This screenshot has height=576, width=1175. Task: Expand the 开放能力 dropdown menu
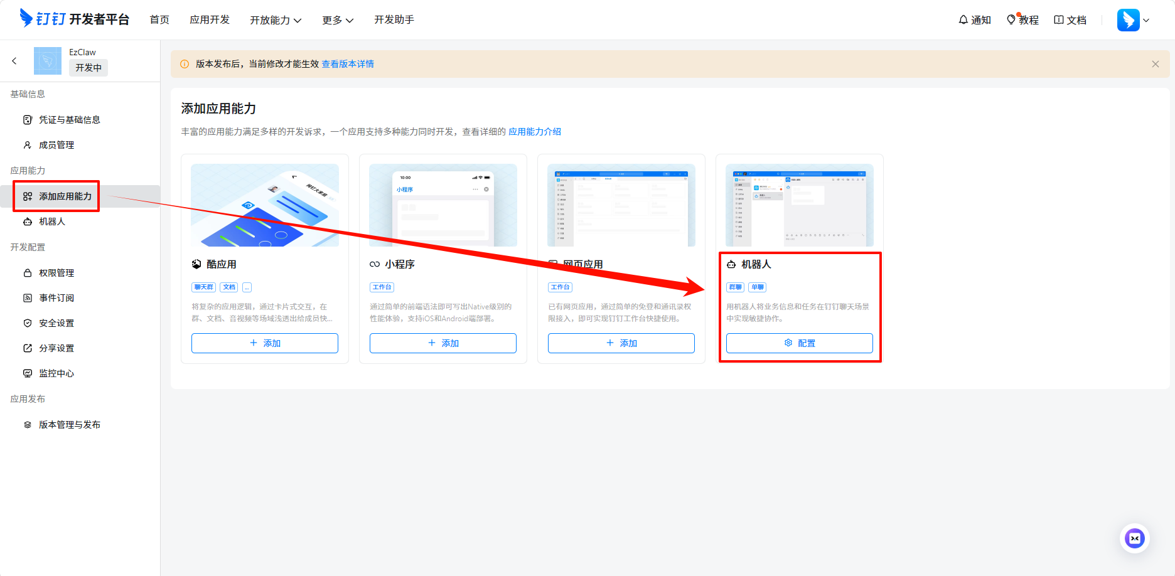tap(276, 20)
